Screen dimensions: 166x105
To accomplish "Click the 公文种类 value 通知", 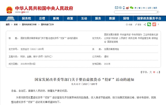I will pos(106,56).
